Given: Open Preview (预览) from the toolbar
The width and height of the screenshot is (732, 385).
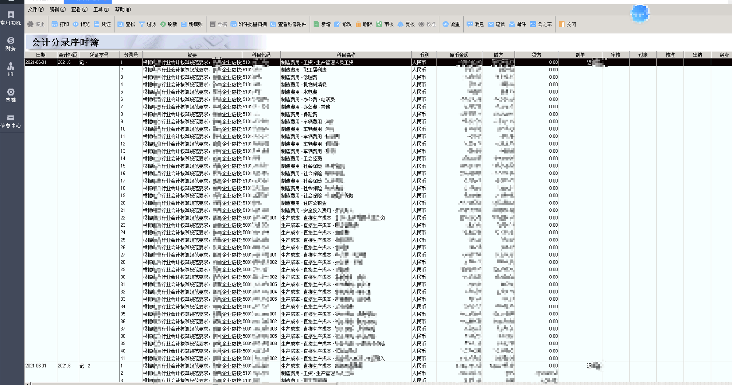Looking at the screenshot, I should [76, 24].
